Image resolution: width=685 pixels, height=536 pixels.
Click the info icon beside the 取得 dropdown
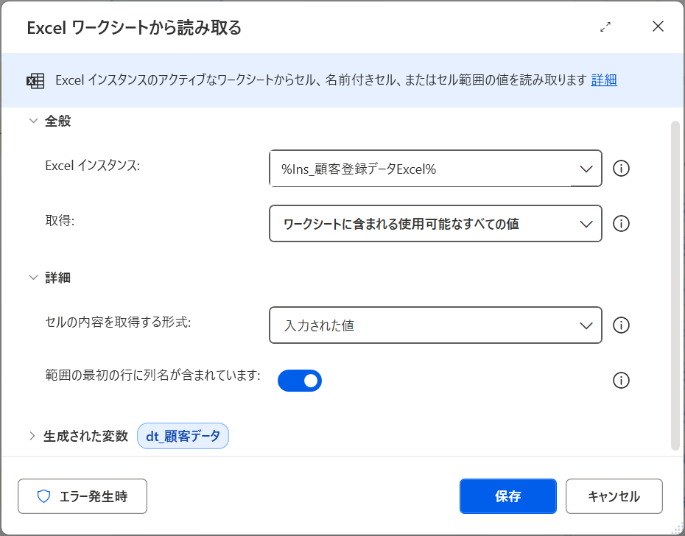[621, 224]
